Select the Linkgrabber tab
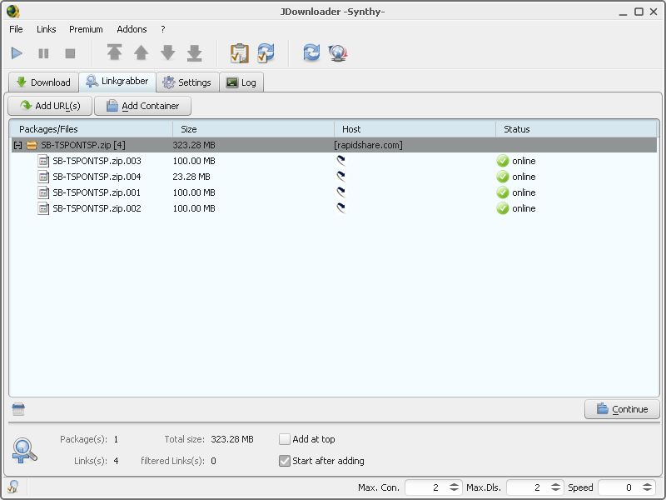Image resolution: width=666 pixels, height=500 pixels. (117, 81)
